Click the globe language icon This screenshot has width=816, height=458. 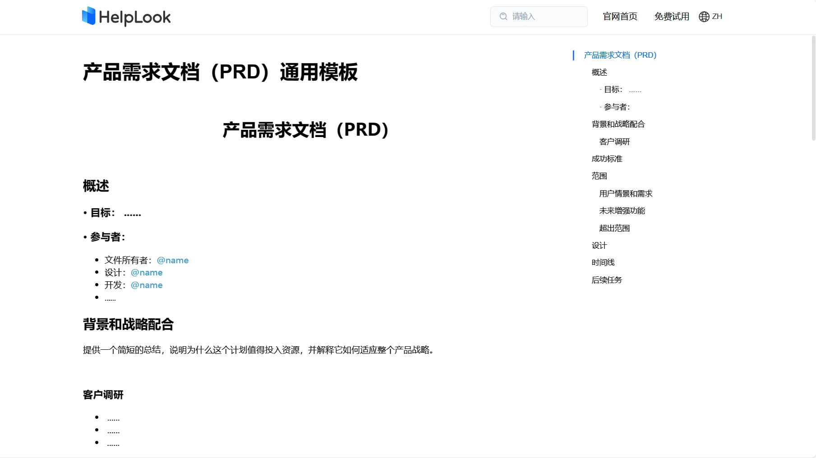click(x=703, y=17)
